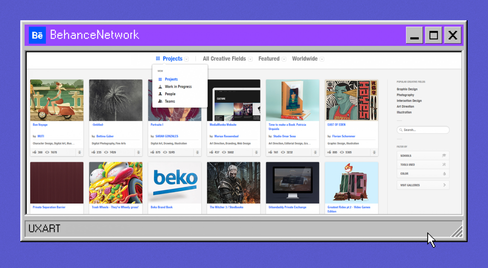The height and width of the screenshot is (268, 488).
Task: Open the Graphic Design creative field link
Action: (x=407, y=89)
